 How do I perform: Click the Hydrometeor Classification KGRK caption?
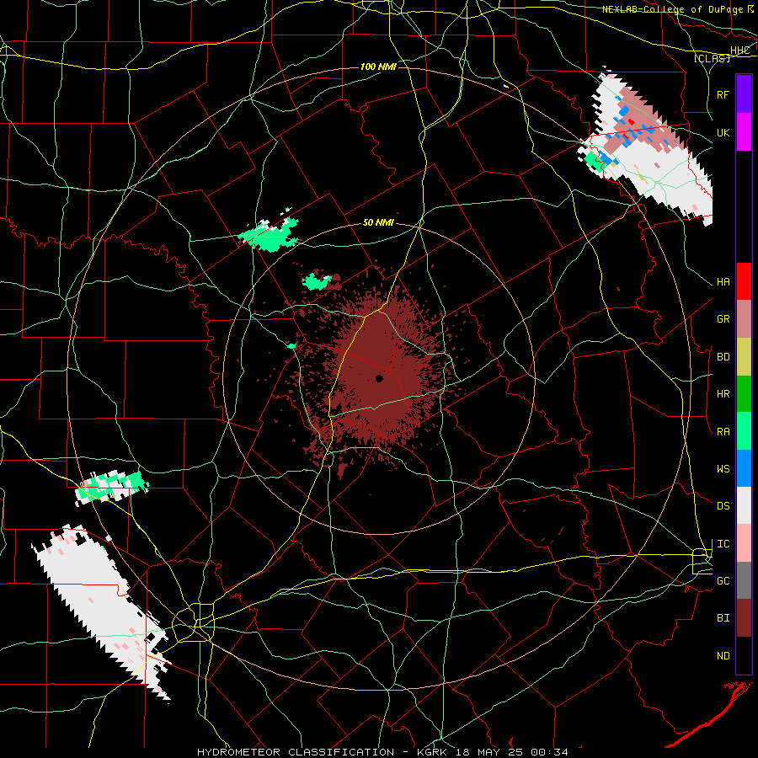coord(382,752)
